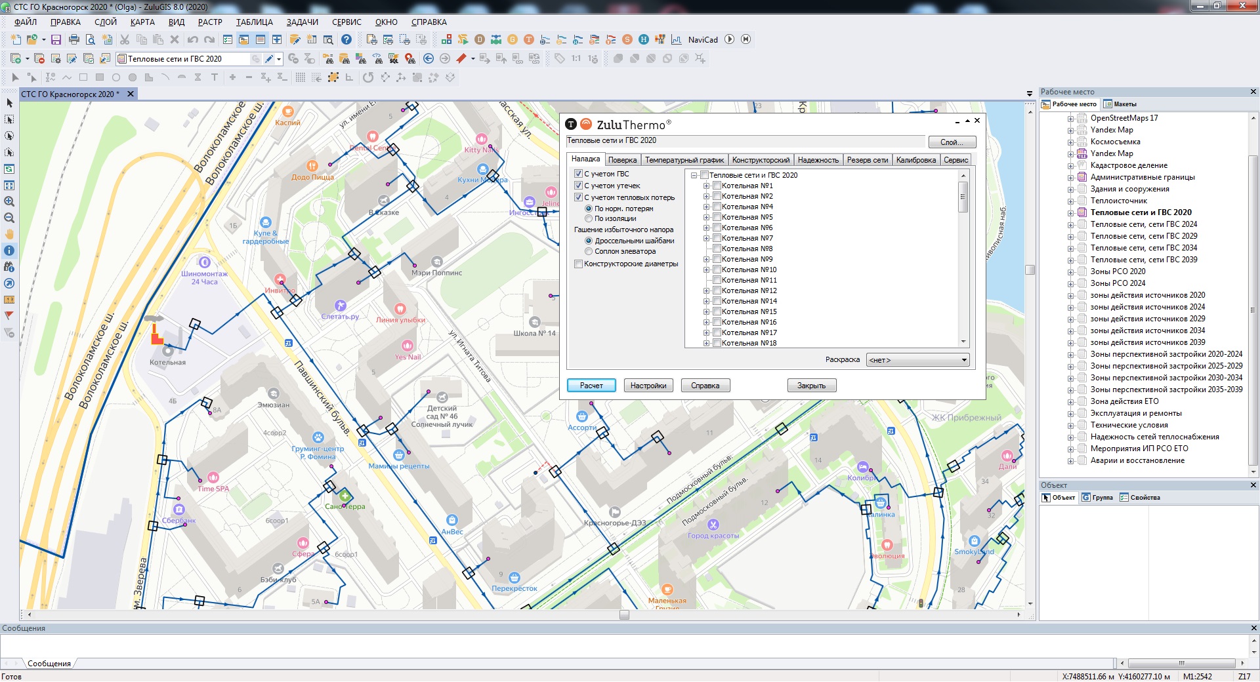
Task: Activate the Information tool
Action: pos(9,251)
